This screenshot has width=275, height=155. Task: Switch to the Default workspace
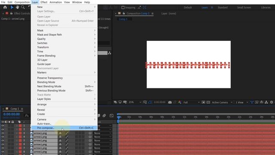pos(188,8)
